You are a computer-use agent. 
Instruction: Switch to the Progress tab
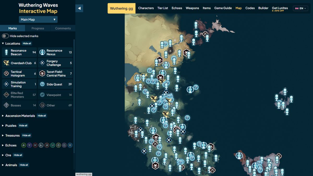coord(38,28)
